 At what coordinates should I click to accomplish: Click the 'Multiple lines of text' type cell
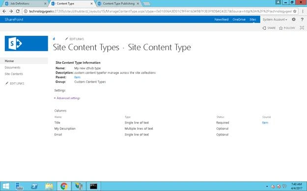coord(139,128)
